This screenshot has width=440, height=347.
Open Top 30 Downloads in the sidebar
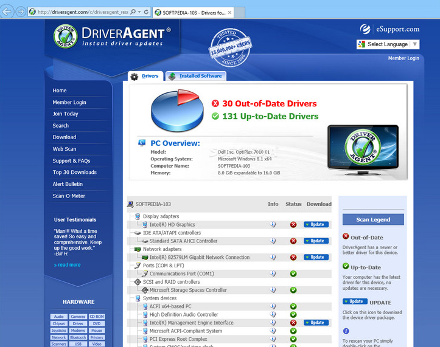[75, 172]
